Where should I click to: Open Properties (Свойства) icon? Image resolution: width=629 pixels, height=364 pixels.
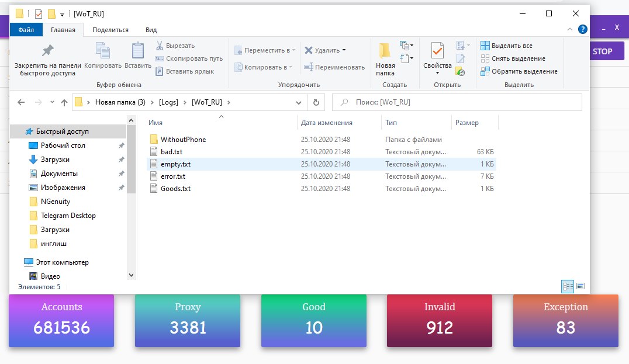(x=437, y=51)
